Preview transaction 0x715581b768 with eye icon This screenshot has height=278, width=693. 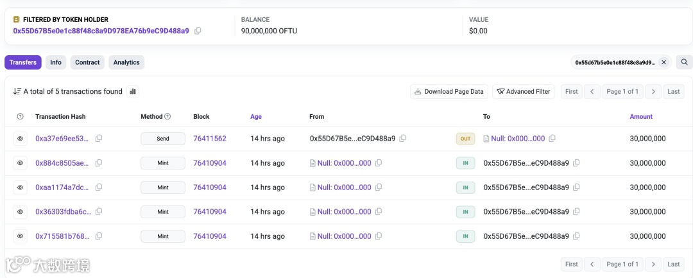click(x=20, y=236)
